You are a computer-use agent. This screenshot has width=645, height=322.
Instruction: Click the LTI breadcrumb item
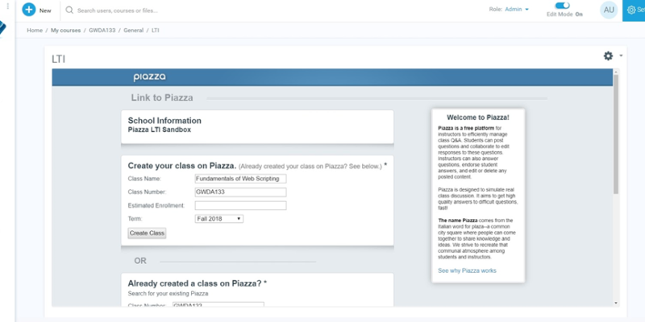[x=156, y=31]
